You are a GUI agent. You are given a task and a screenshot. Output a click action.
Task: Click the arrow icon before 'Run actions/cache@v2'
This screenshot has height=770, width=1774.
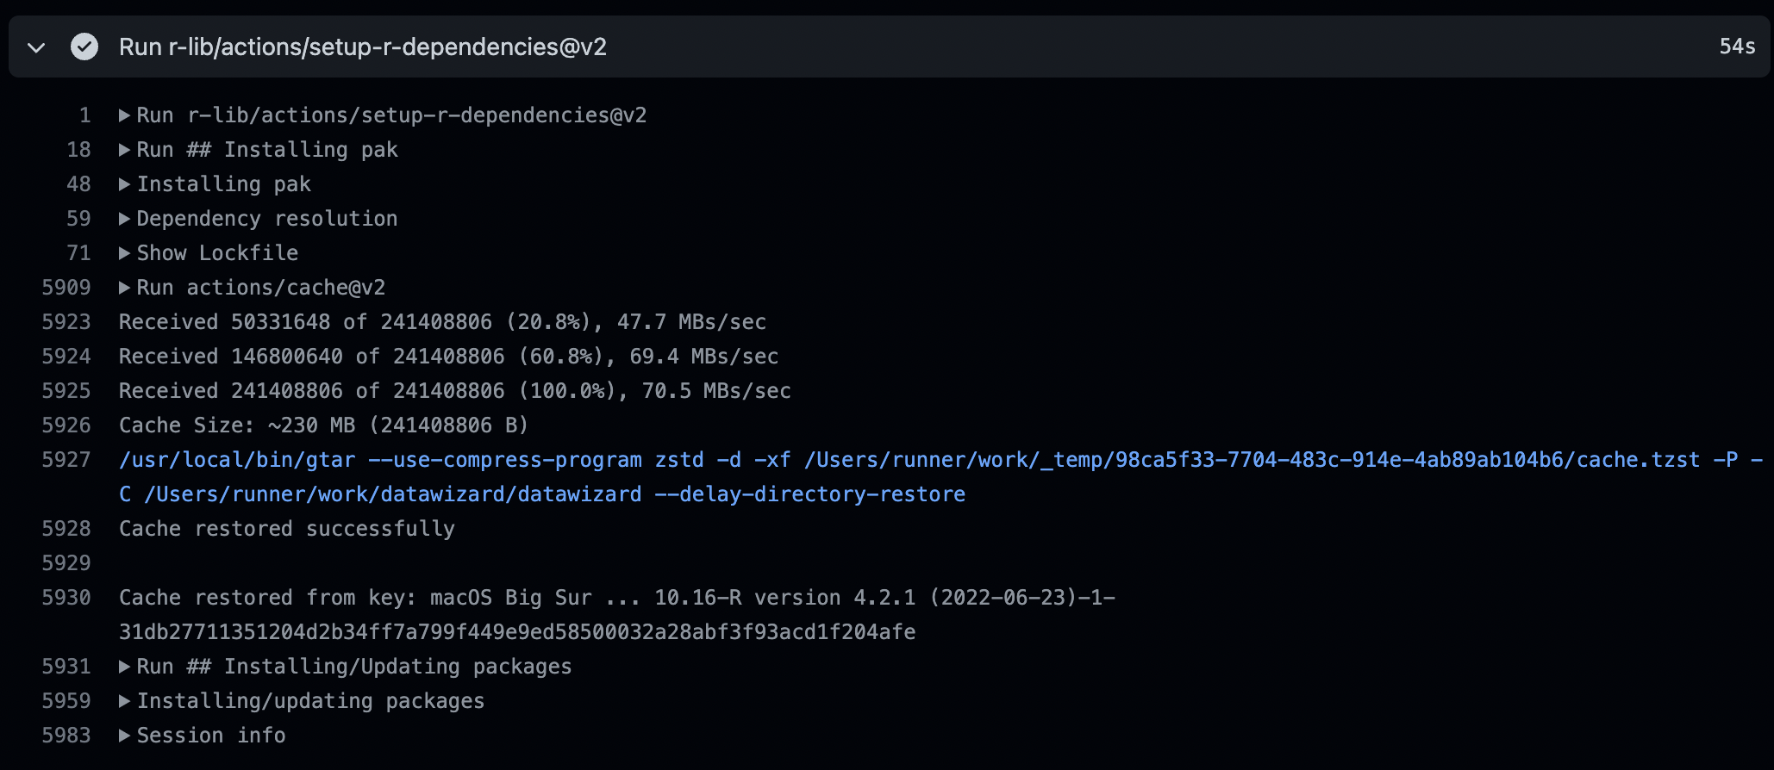[123, 287]
